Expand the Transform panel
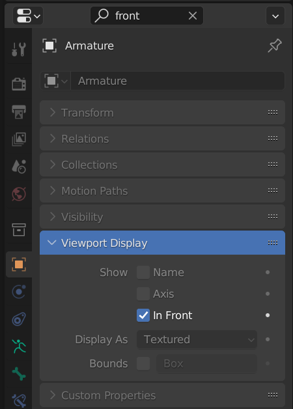The height and width of the screenshot is (409, 293). pos(162,113)
